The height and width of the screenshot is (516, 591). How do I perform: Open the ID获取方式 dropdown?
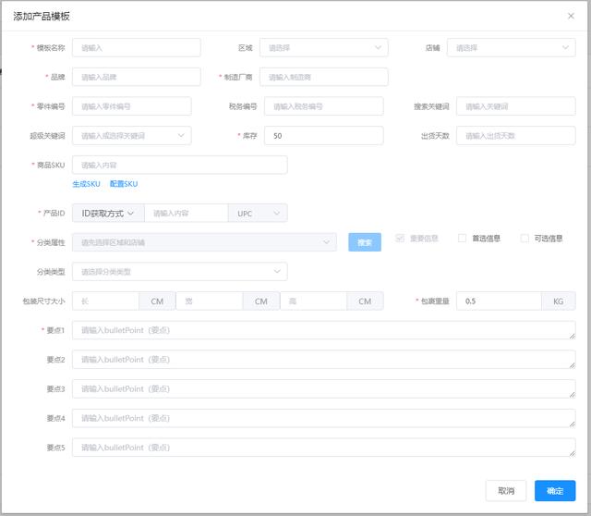coord(107,214)
